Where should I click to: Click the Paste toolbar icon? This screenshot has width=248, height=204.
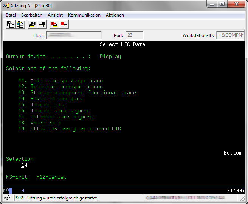tap(20, 25)
